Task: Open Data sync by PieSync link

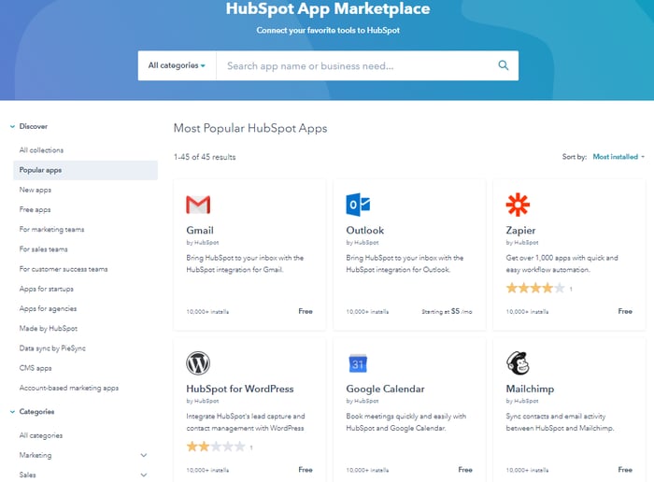Action: (52, 348)
